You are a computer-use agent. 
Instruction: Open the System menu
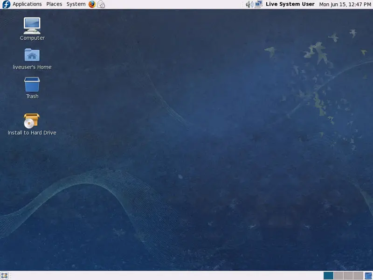click(x=76, y=4)
